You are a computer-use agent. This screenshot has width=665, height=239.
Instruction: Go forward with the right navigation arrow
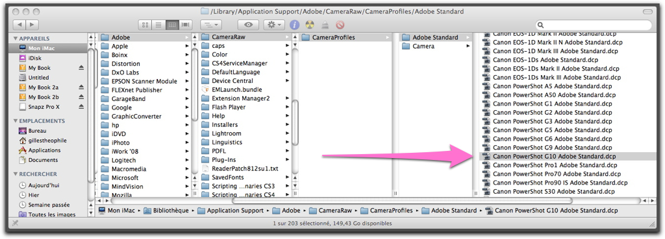32,25
